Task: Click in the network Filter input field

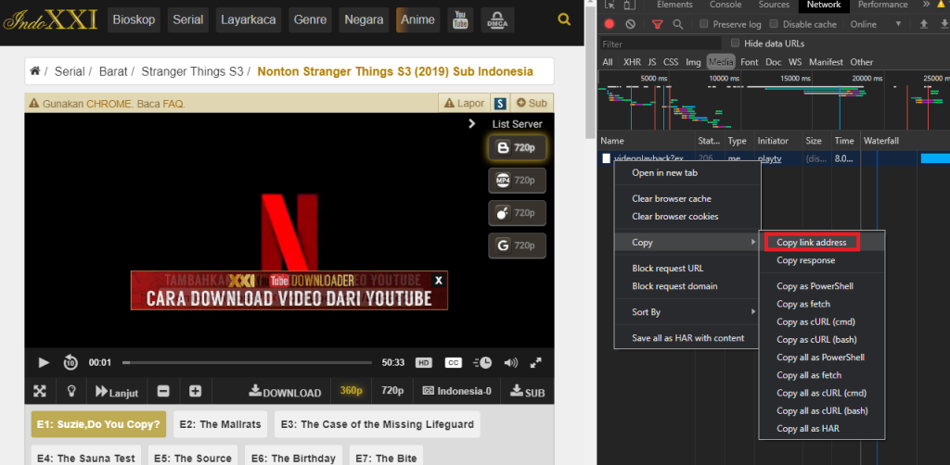Action: click(661, 44)
